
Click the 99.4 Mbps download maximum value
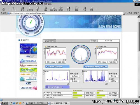click(x=90, y=96)
